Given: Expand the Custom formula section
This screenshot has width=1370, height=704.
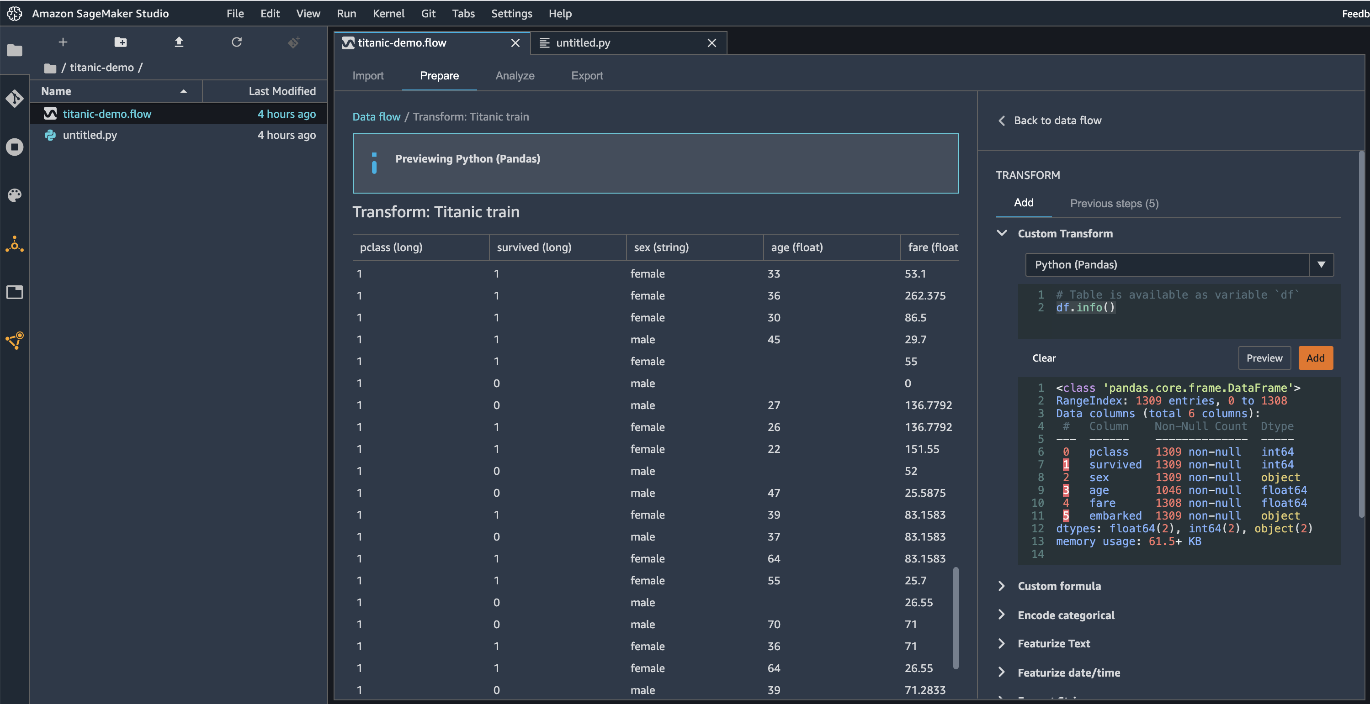Looking at the screenshot, I should coord(1059,585).
